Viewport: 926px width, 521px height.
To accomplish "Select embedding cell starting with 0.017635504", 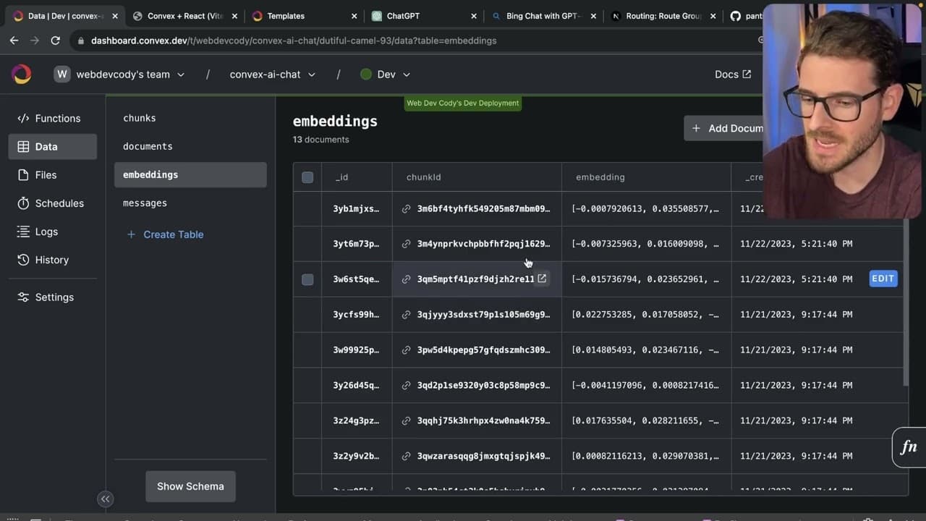I will tap(646, 420).
